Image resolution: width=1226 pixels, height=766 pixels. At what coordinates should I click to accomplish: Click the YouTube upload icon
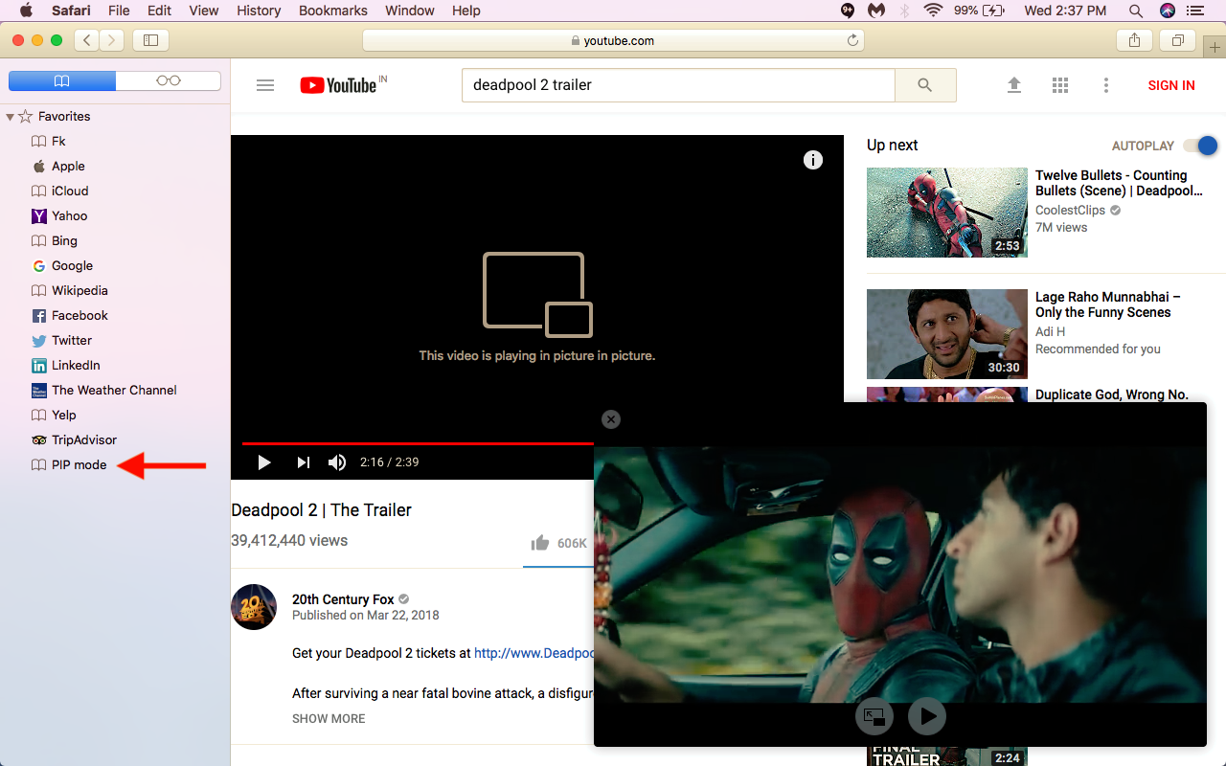pyautogui.click(x=1014, y=85)
